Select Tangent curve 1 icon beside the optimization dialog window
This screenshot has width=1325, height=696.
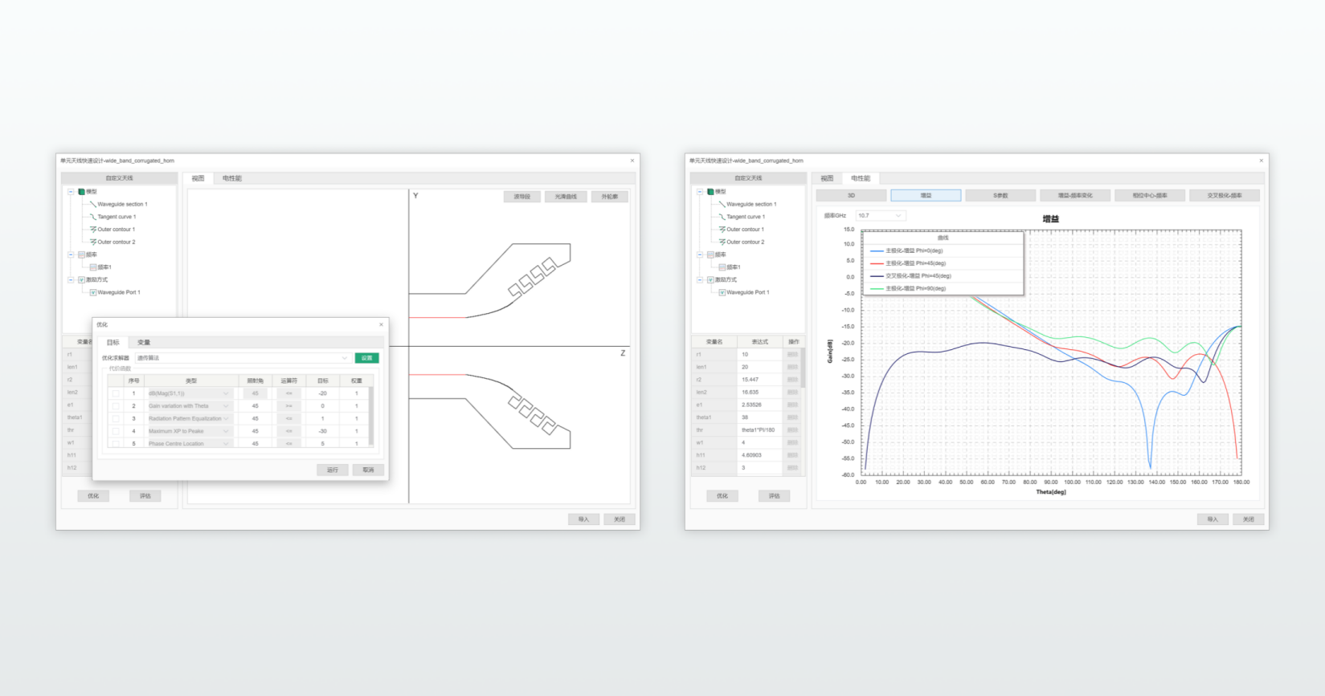pos(92,217)
